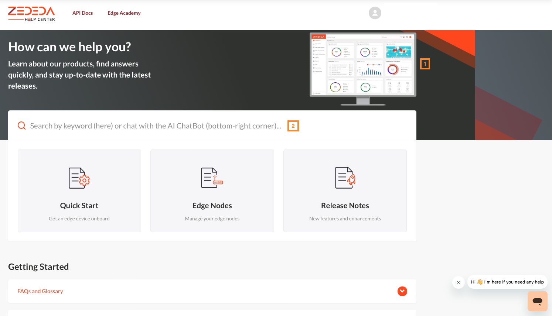The height and width of the screenshot is (316, 552).
Task: Click the Quick Start document gear icon
Action: coord(79,178)
